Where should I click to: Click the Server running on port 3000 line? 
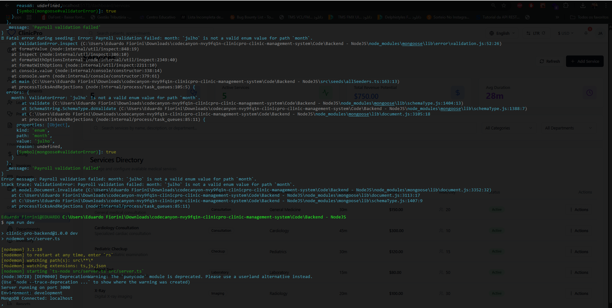(36, 288)
